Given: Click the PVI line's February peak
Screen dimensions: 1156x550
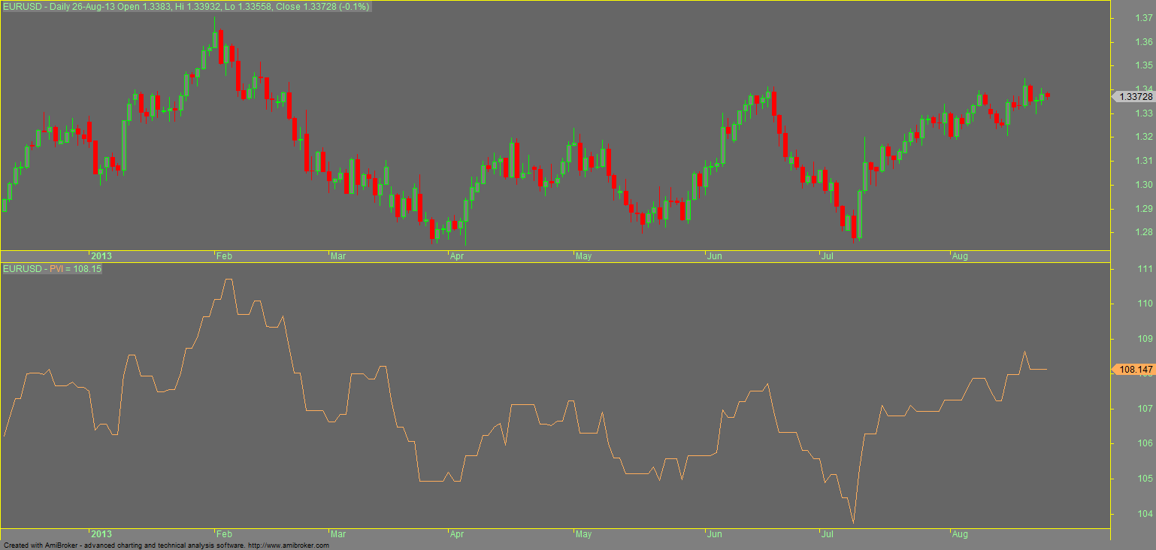Looking at the screenshot, I should pyautogui.click(x=228, y=280).
